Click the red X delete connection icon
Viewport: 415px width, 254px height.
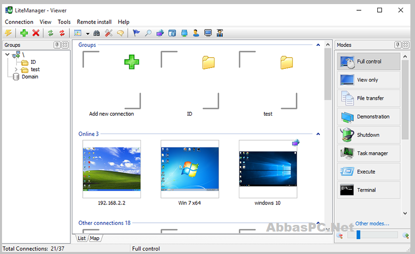[36, 33]
